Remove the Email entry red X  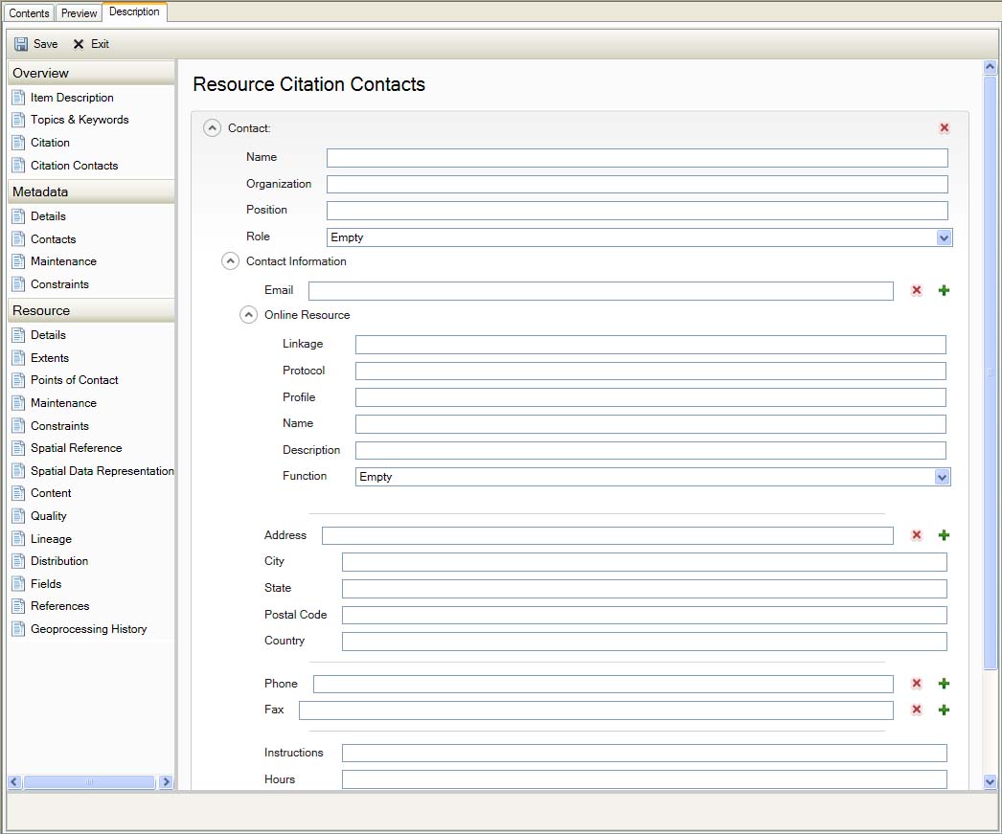(x=916, y=290)
